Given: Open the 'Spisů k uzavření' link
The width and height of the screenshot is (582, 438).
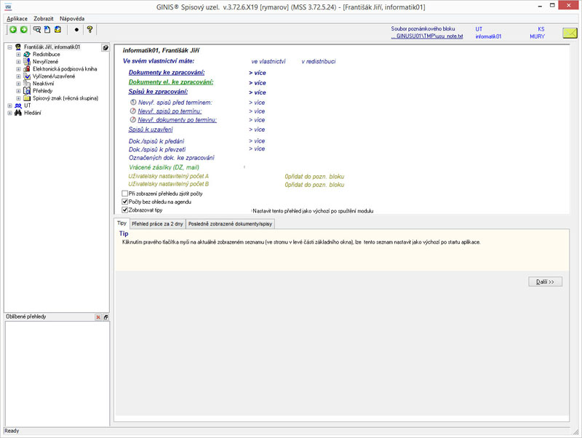Looking at the screenshot, I should click(151, 130).
